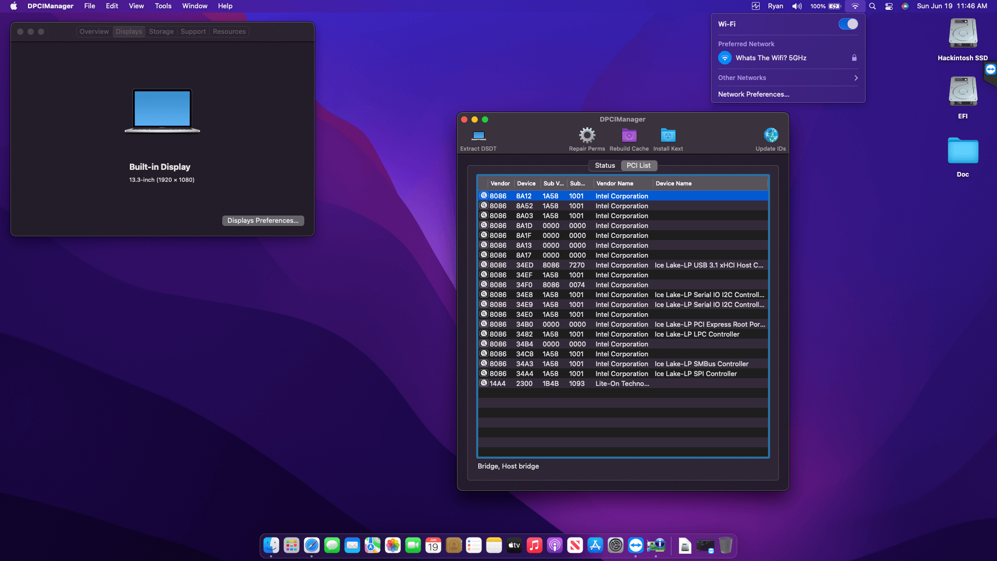This screenshot has width=997, height=561.
Task: Open the Tools menu
Action: pyautogui.click(x=163, y=6)
